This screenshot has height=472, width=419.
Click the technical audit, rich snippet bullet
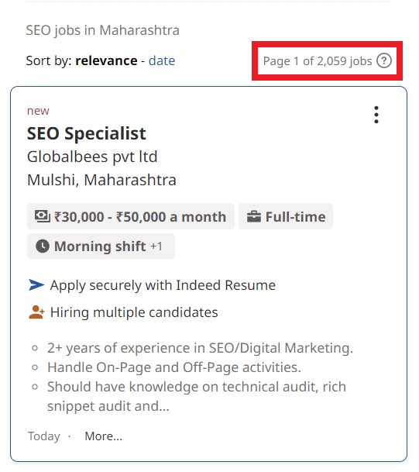coord(197,397)
